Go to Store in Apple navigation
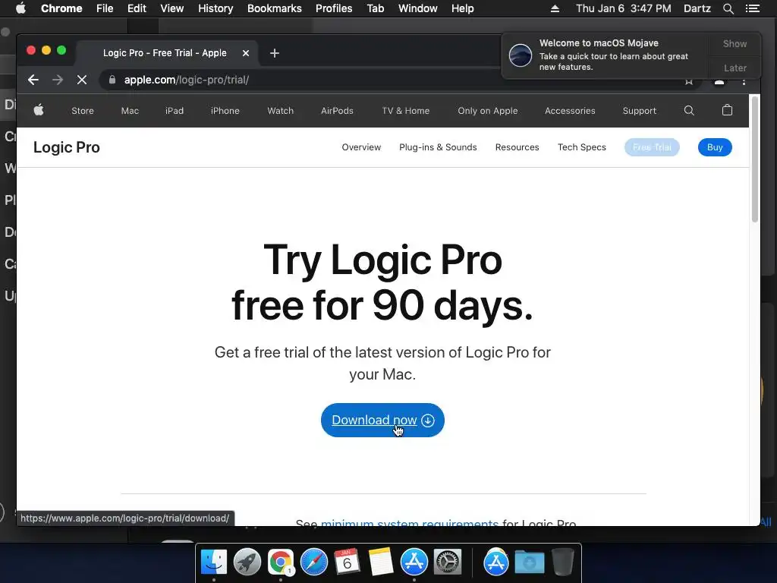The width and height of the screenshot is (777, 583). pos(82,111)
